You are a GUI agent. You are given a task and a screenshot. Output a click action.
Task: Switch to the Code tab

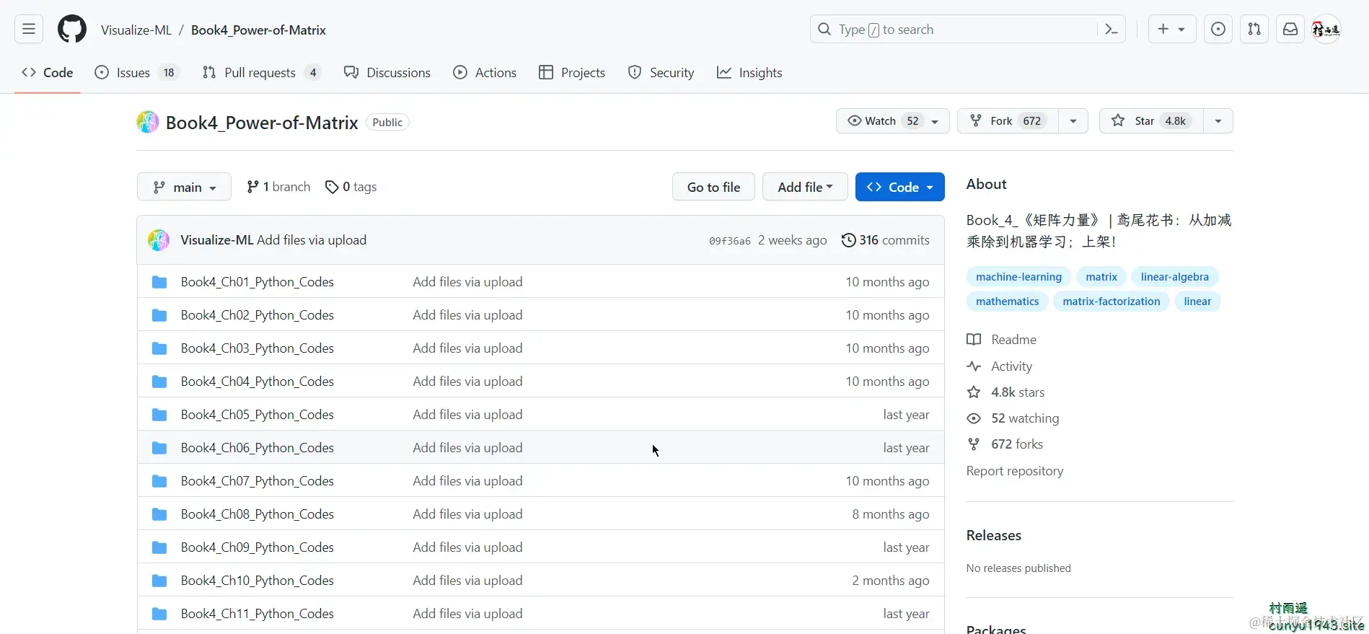tap(48, 73)
